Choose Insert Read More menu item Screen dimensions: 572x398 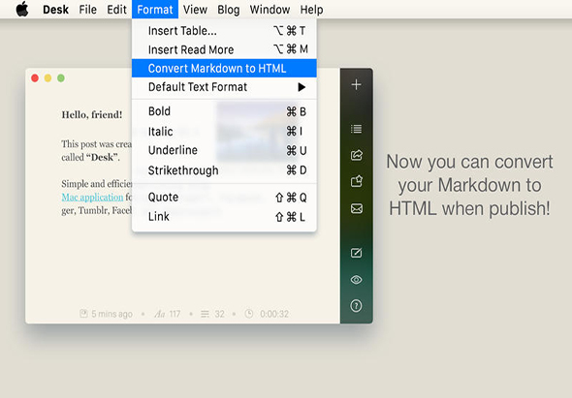coord(224,49)
